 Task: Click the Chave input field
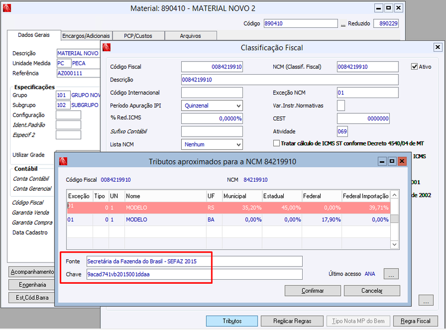(194, 274)
